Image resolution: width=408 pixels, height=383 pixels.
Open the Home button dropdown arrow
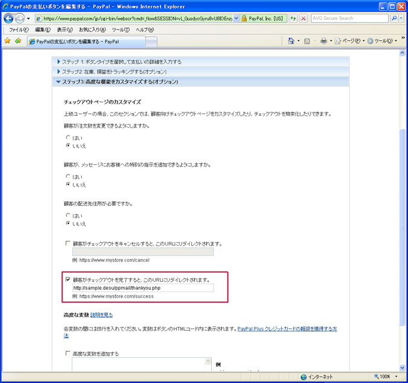[x=298, y=41]
